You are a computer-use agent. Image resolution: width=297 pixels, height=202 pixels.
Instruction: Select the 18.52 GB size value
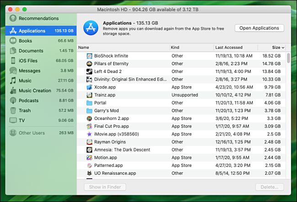click(x=271, y=56)
